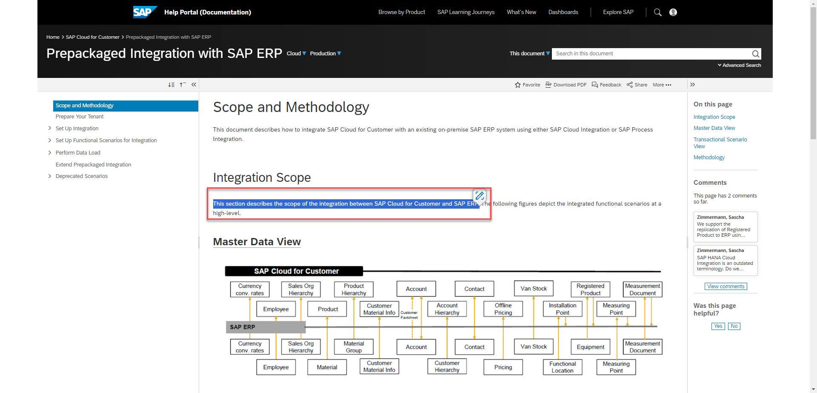Expand Set Up Functional Scenarios for Integration
817x393 pixels.
50,140
